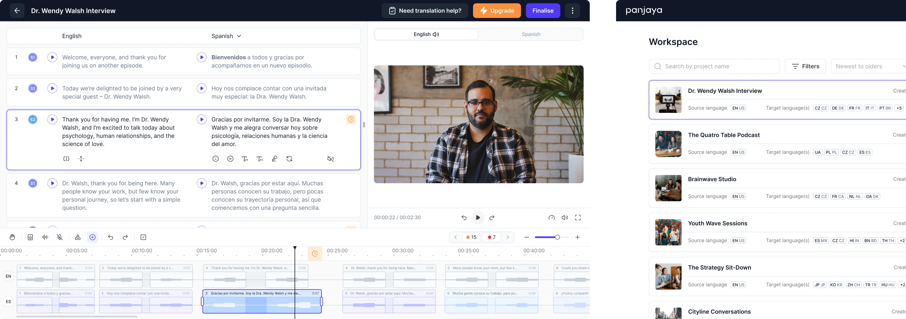Image resolution: width=906 pixels, height=319 pixels.
Task: Redo the last timeline edit
Action: (x=125, y=237)
